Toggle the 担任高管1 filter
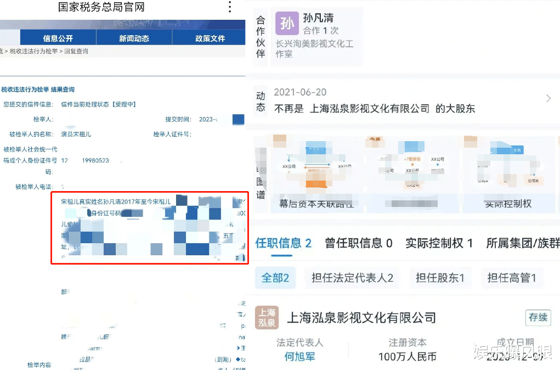Image resolution: width=560 pixels, height=370 pixels. pyautogui.click(x=512, y=278)
